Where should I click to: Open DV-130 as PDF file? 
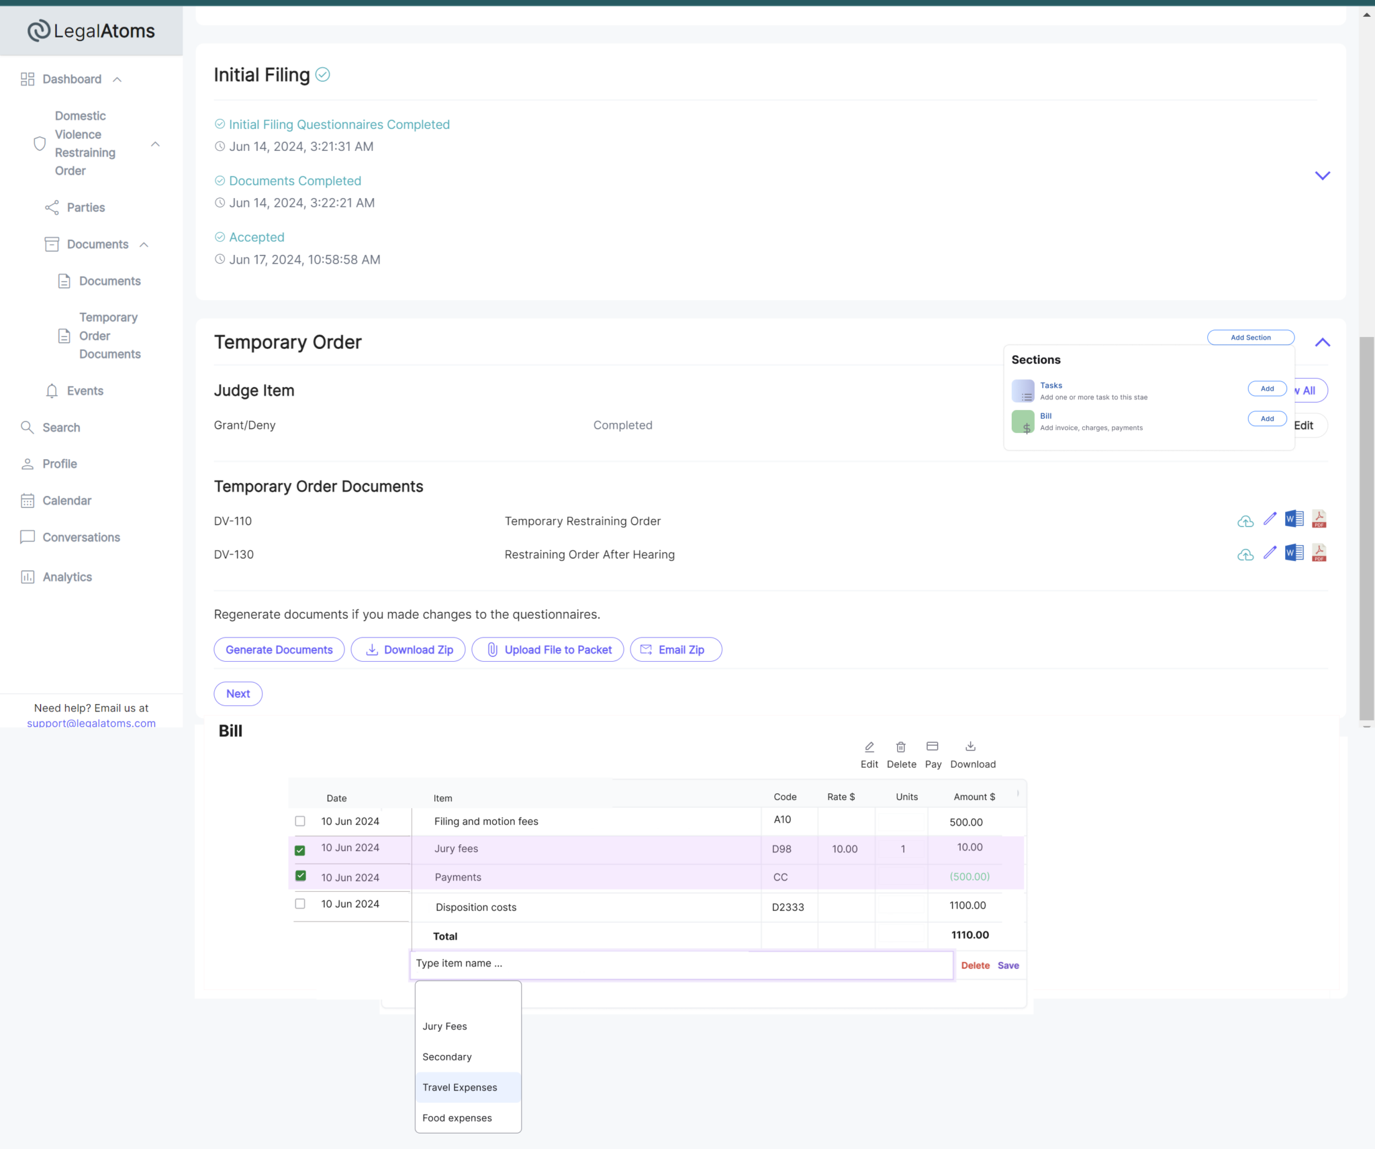(x=1319, y=553)
